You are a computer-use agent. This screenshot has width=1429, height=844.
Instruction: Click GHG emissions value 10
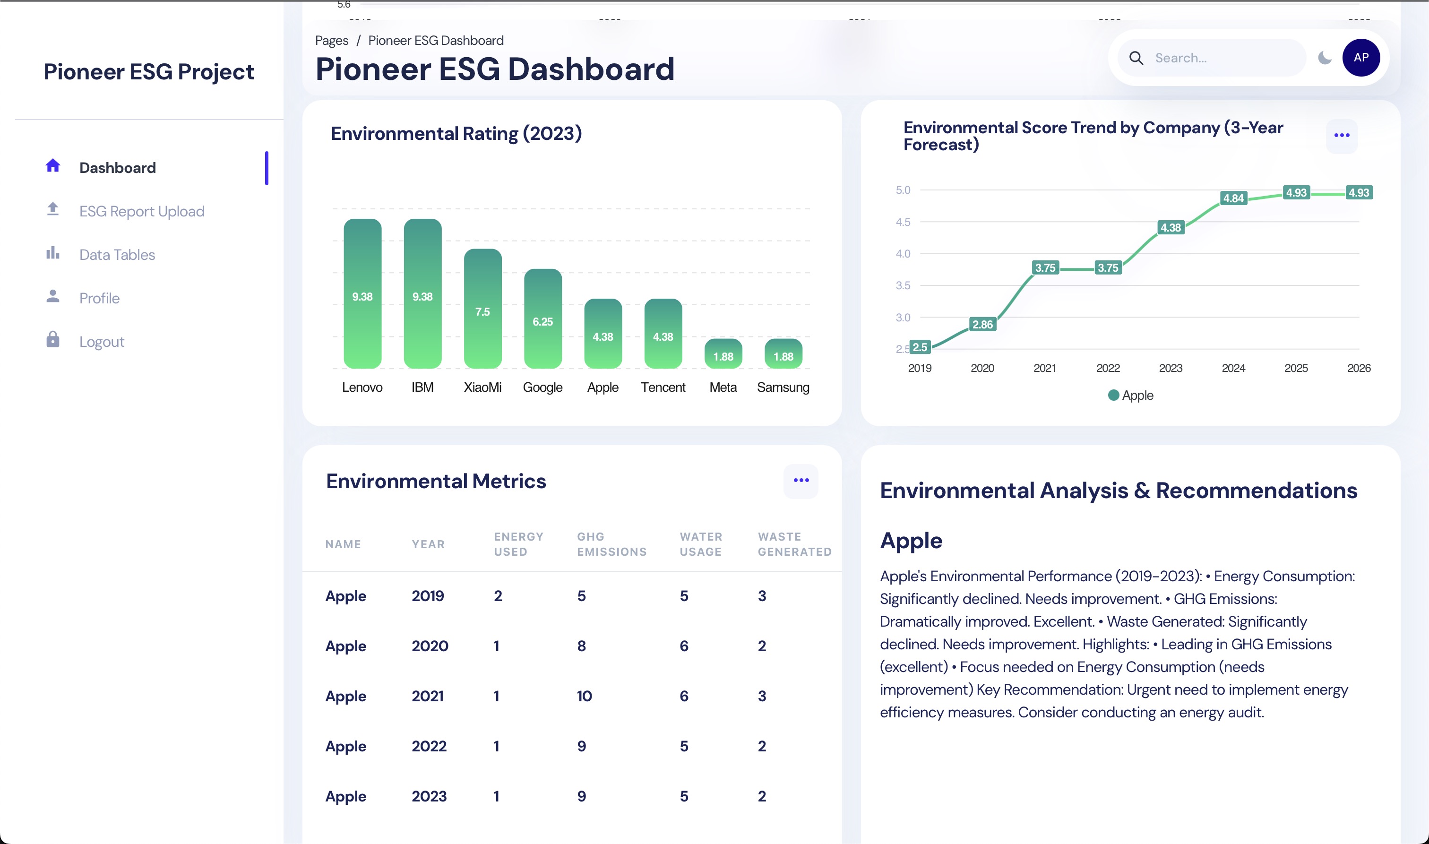click(x=584, y=696)
